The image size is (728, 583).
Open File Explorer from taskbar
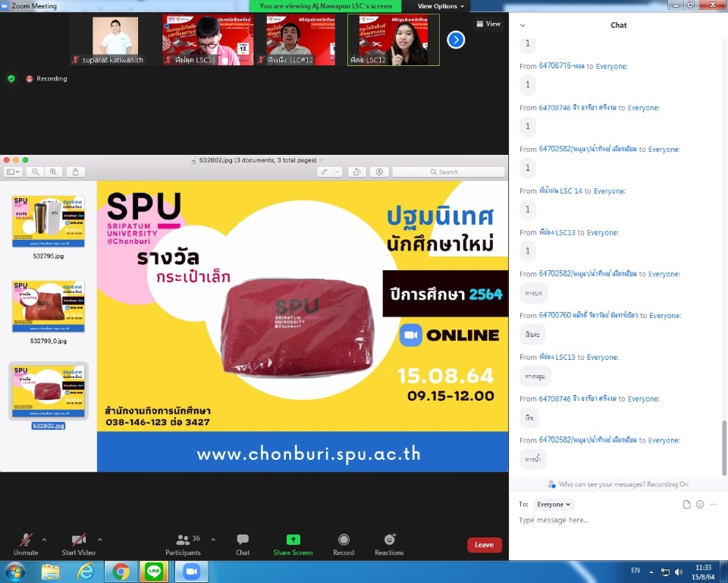(50, 572)
